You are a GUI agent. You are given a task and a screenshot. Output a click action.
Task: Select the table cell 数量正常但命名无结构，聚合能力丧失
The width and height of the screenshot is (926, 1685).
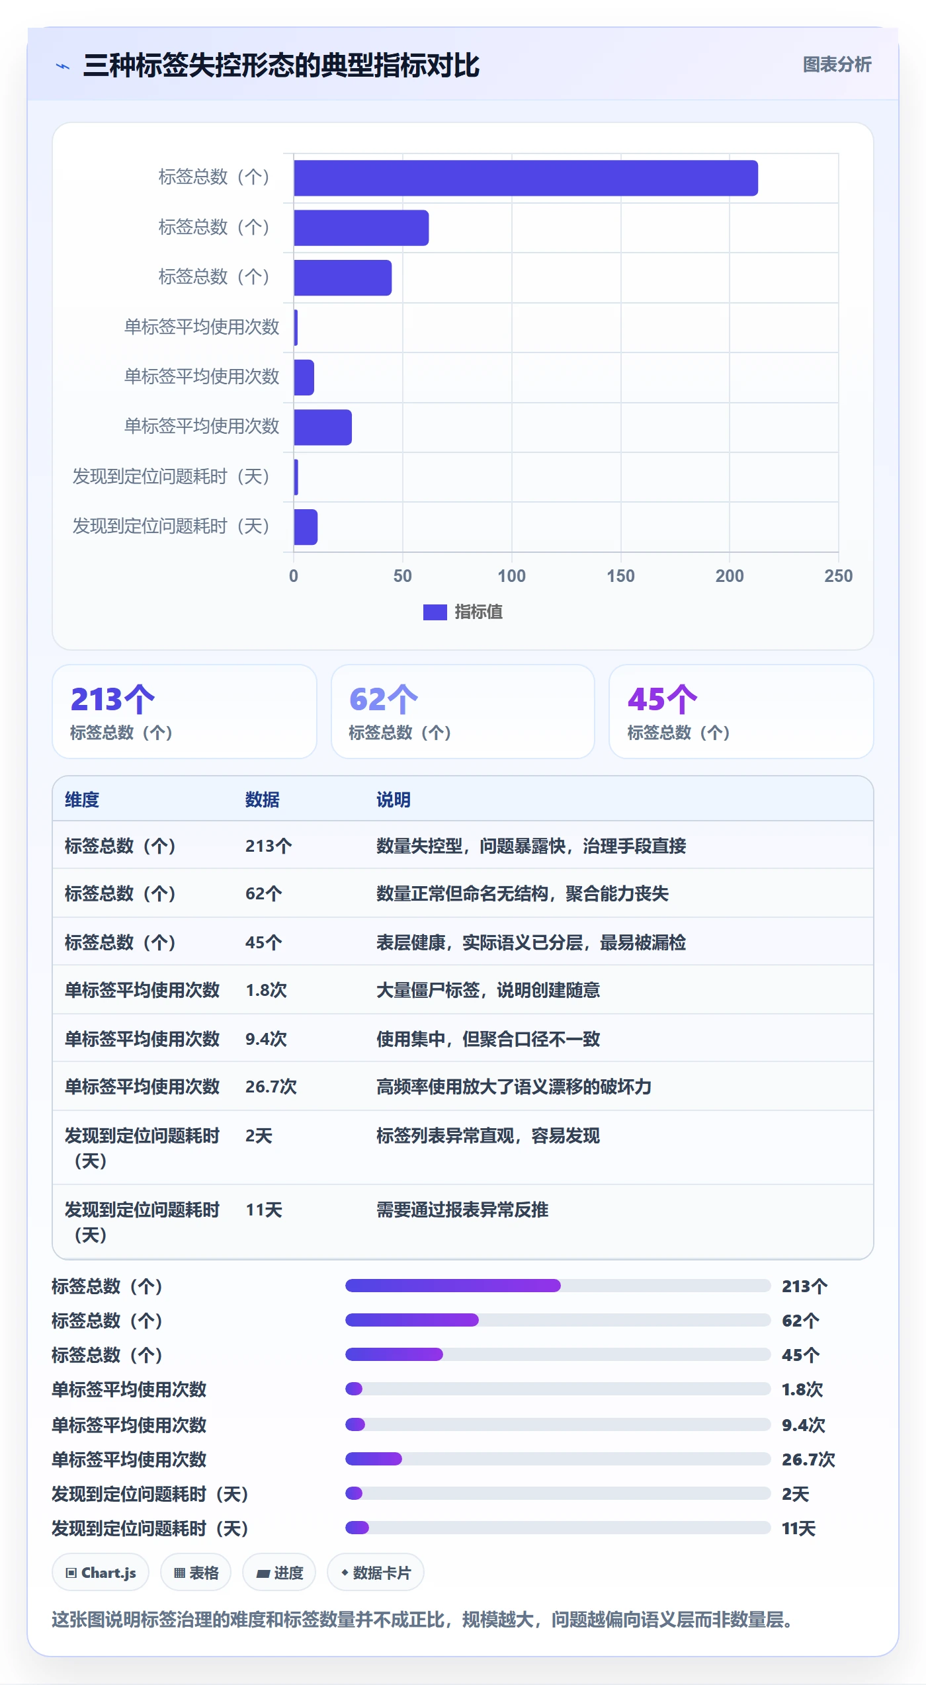pyautogui.click(x=523, y=893)
